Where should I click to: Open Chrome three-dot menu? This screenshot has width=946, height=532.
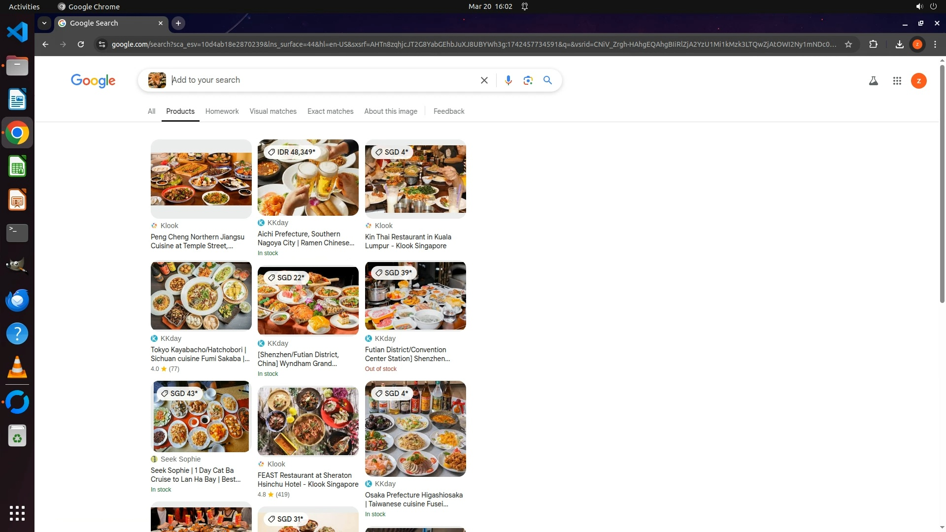coord(935,44)
